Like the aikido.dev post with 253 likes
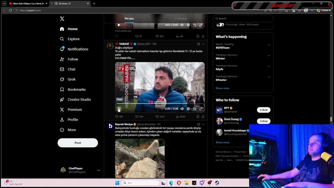Image resolution: width=334 pixels, height=188 pixels. point(160,36)
